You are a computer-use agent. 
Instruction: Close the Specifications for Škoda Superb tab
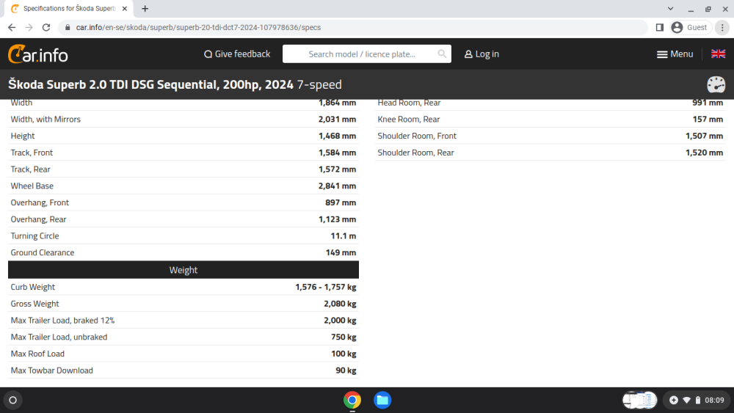[x=125, y=8]
